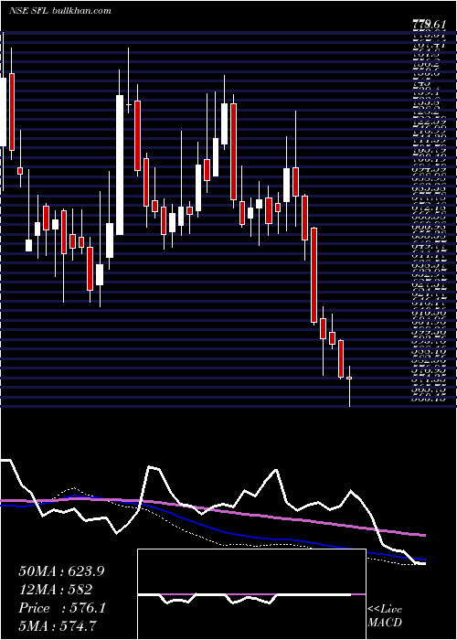Click the last candlestick at the chart's right end

click(x=349, y=386)
